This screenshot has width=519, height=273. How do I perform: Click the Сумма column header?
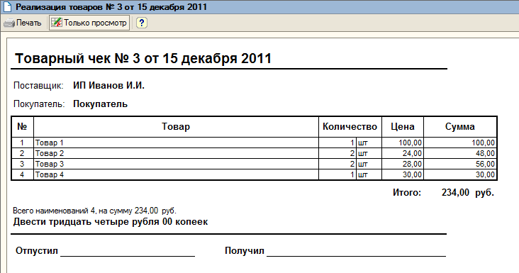(x=459, y=127)
